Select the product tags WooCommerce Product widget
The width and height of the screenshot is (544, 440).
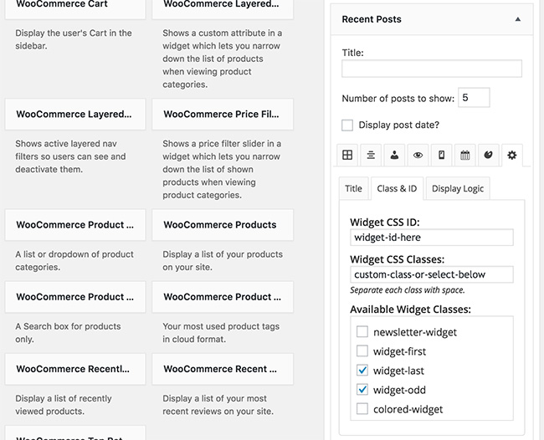point(223,297)
